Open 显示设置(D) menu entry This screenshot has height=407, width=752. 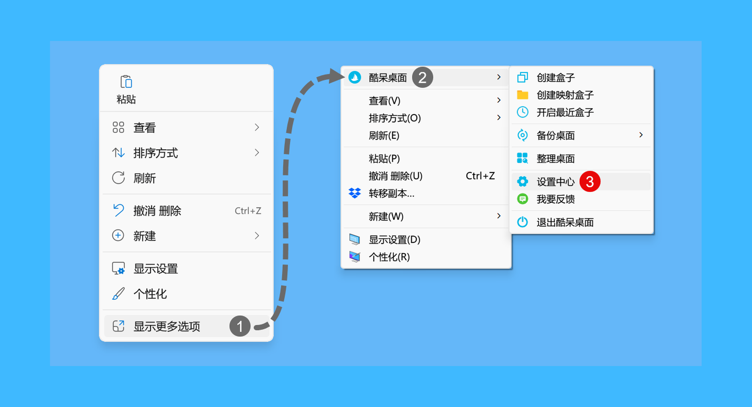pyautogui.click(x=426, y=239)
